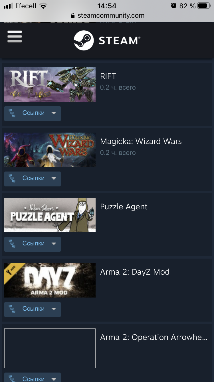Viewport: 214px width, 382px height.
Task: Expand Ссылки dropdown arrow for Puzzle Agent
Action: (54, 244)
